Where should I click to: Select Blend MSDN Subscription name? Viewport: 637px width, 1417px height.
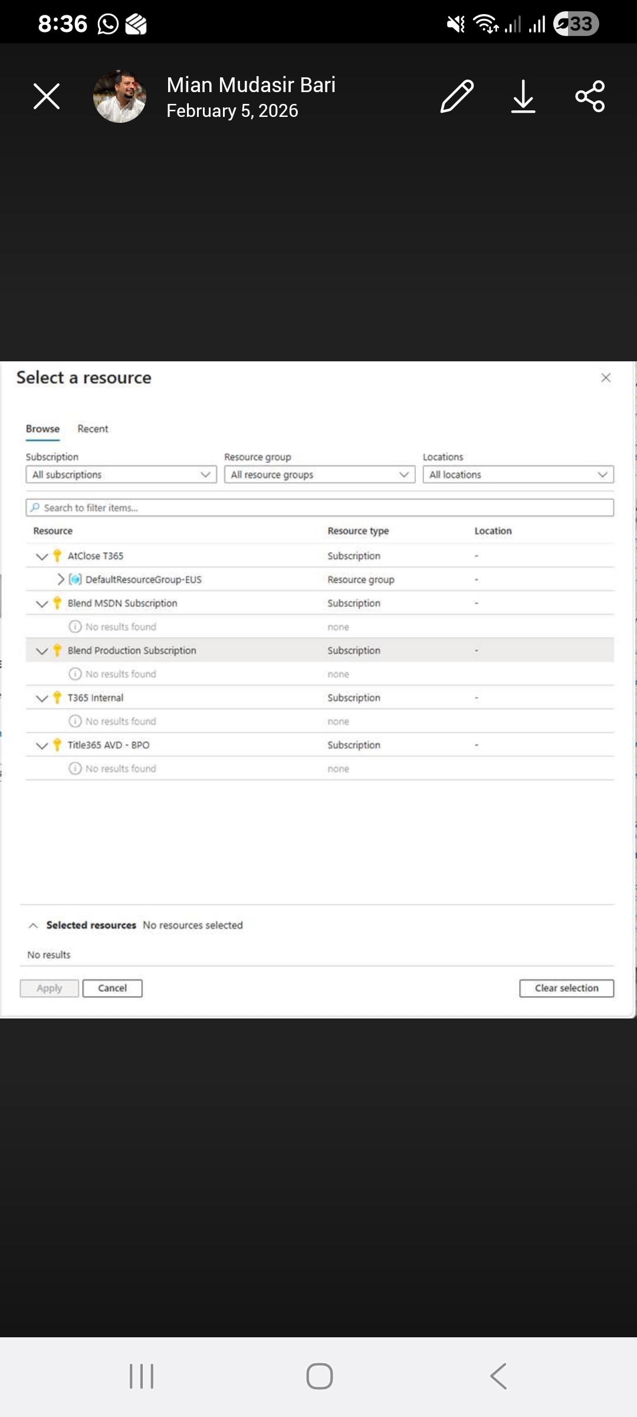(x=122, y=603)
